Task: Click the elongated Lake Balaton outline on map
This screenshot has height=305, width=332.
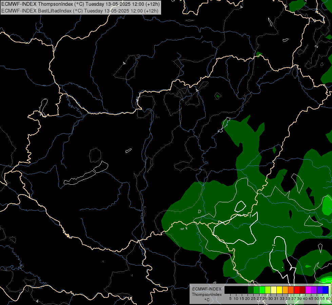Action: click(x=86, y=173)
